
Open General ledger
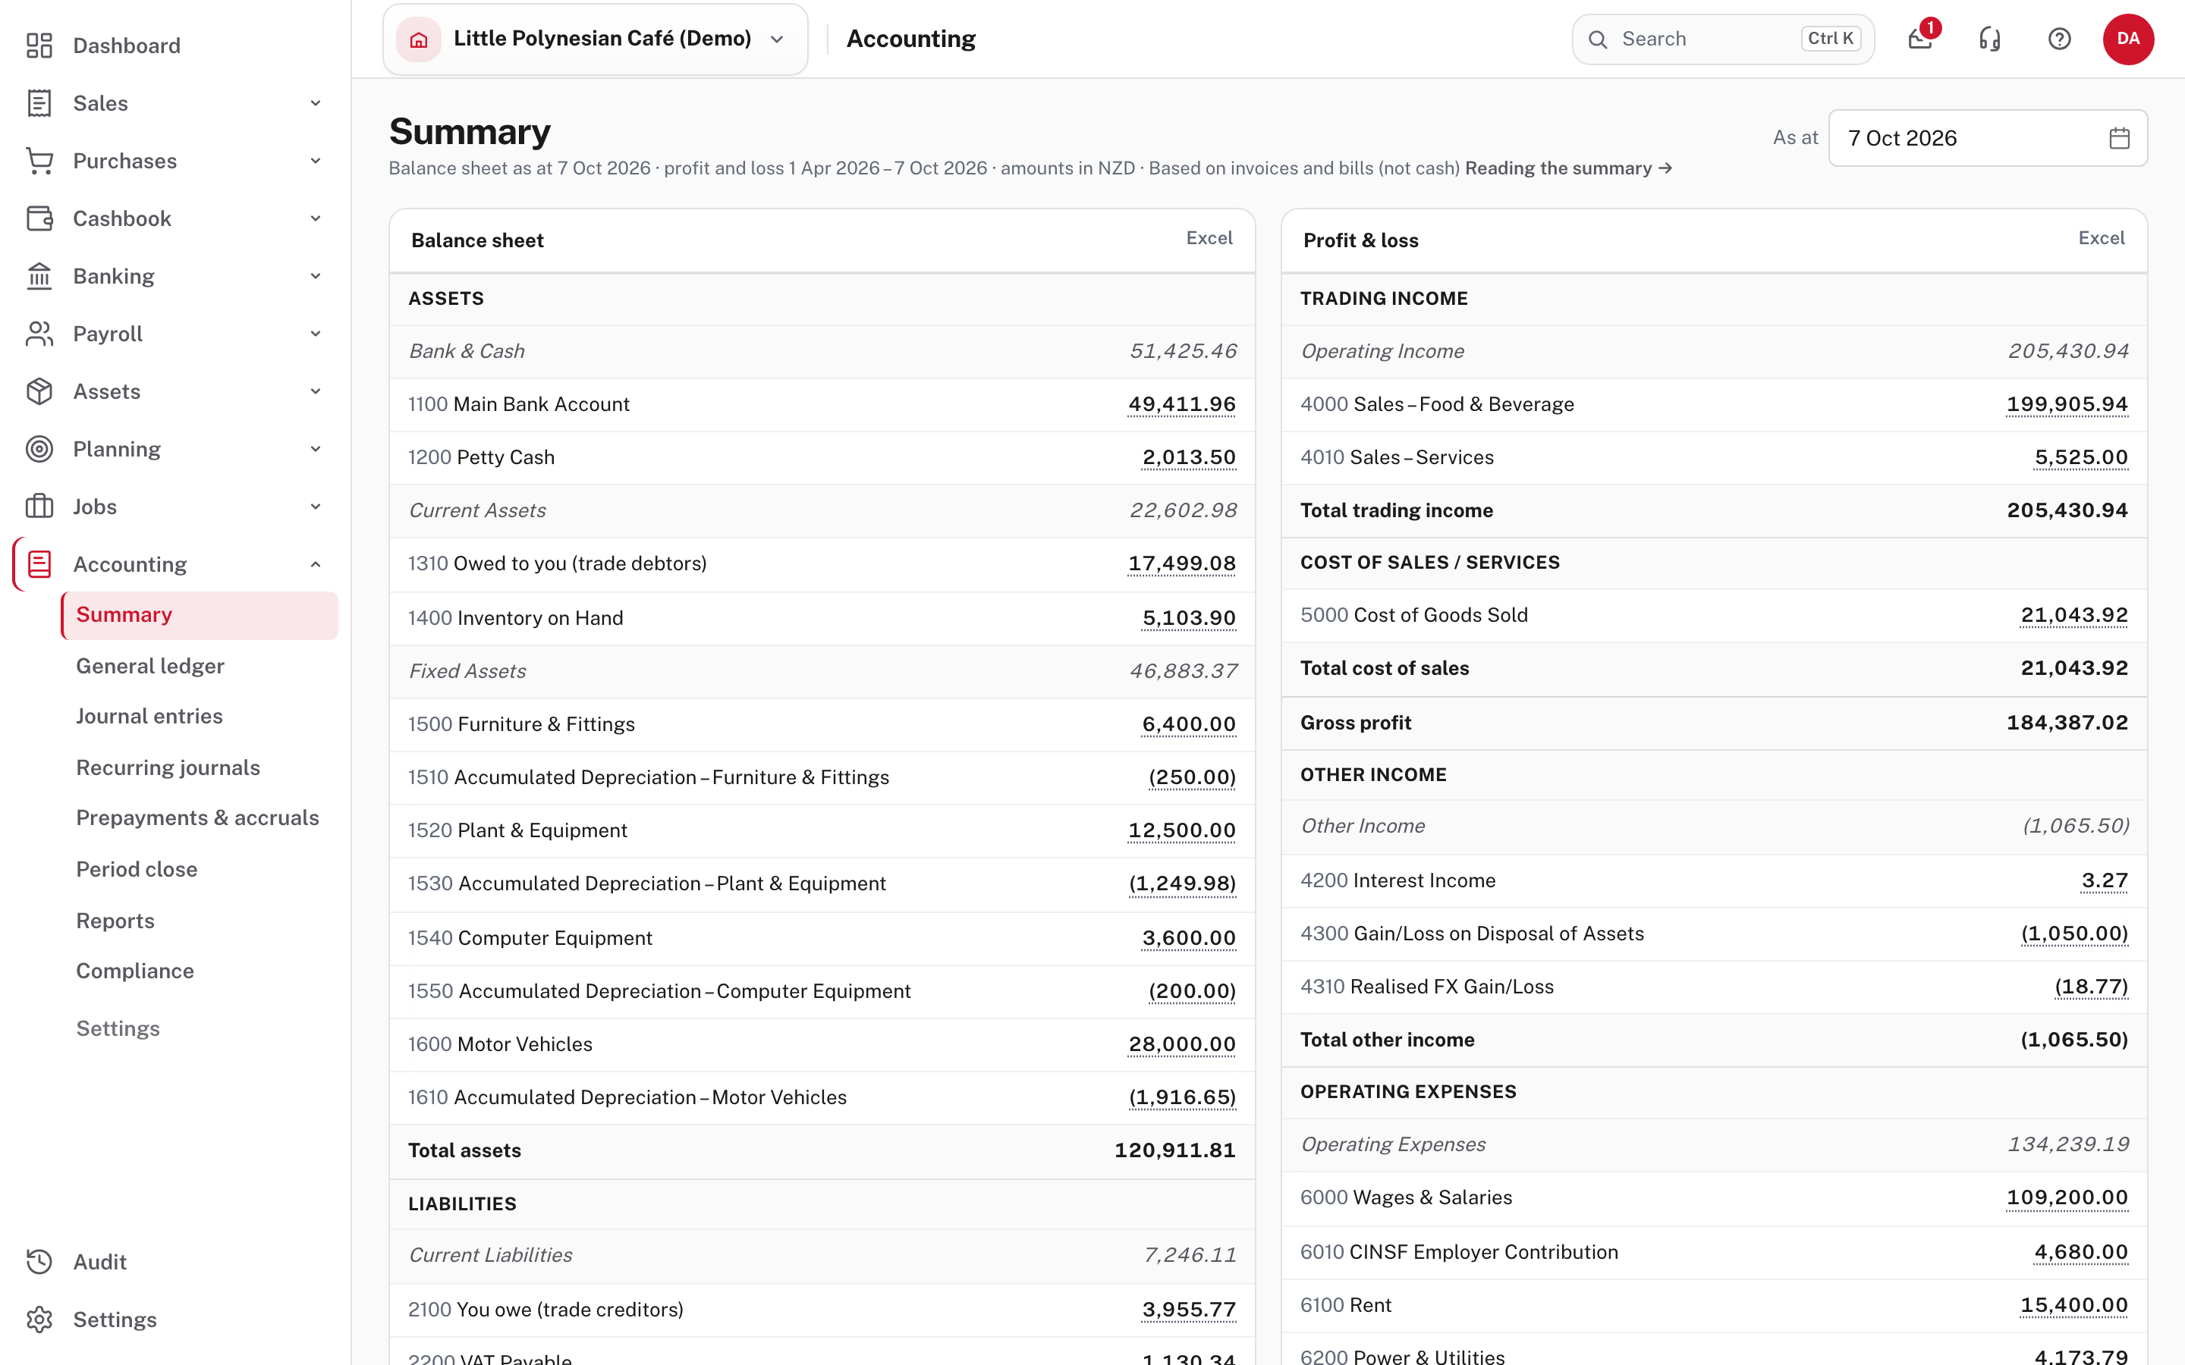[x=150, y=665]
